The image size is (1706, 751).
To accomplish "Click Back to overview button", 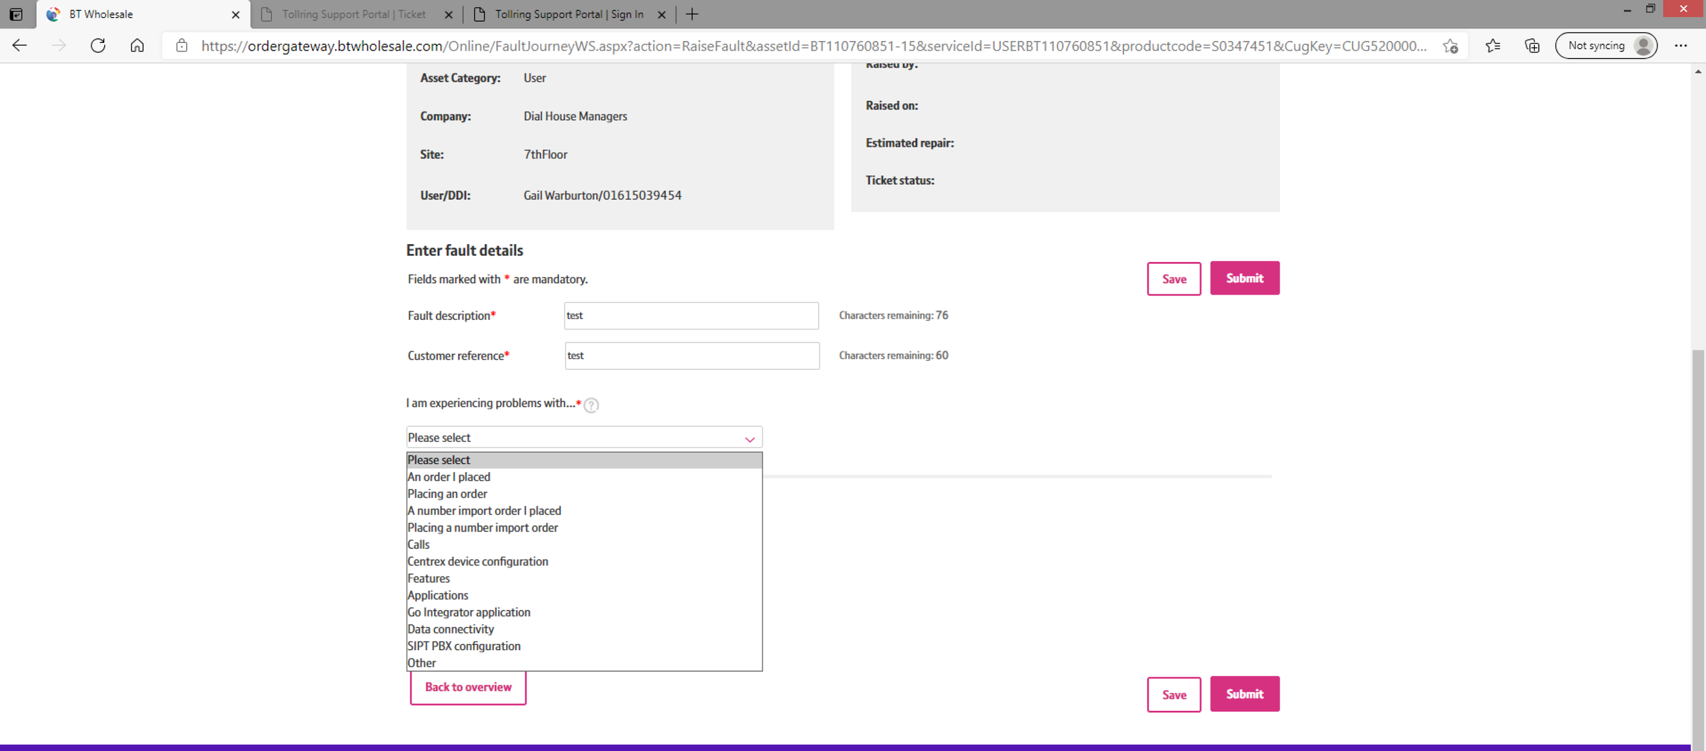I will pos(468,687).
